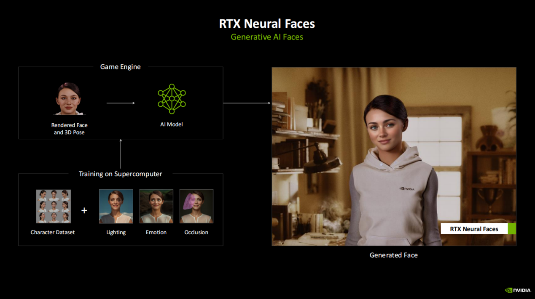Image resolution: width=535 pixels, height=299 pixels.
Task: Open the Emotion example thumbnail
Action: pos(156,206)
